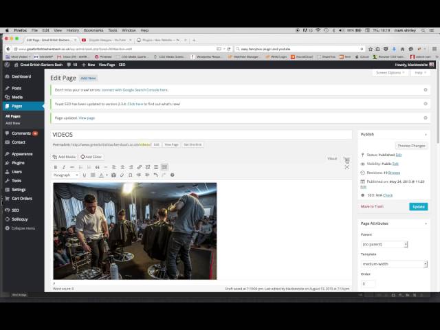Collapse the Publish panel

[x=426, y=134]
